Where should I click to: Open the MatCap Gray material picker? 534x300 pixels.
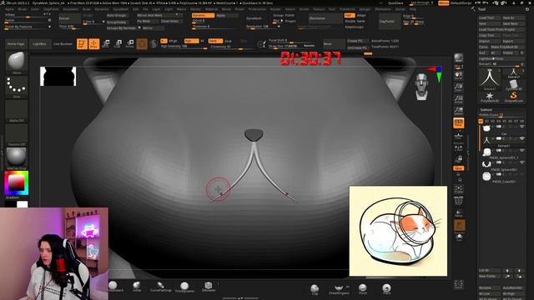pyautogui.click(x=17, y=157)
